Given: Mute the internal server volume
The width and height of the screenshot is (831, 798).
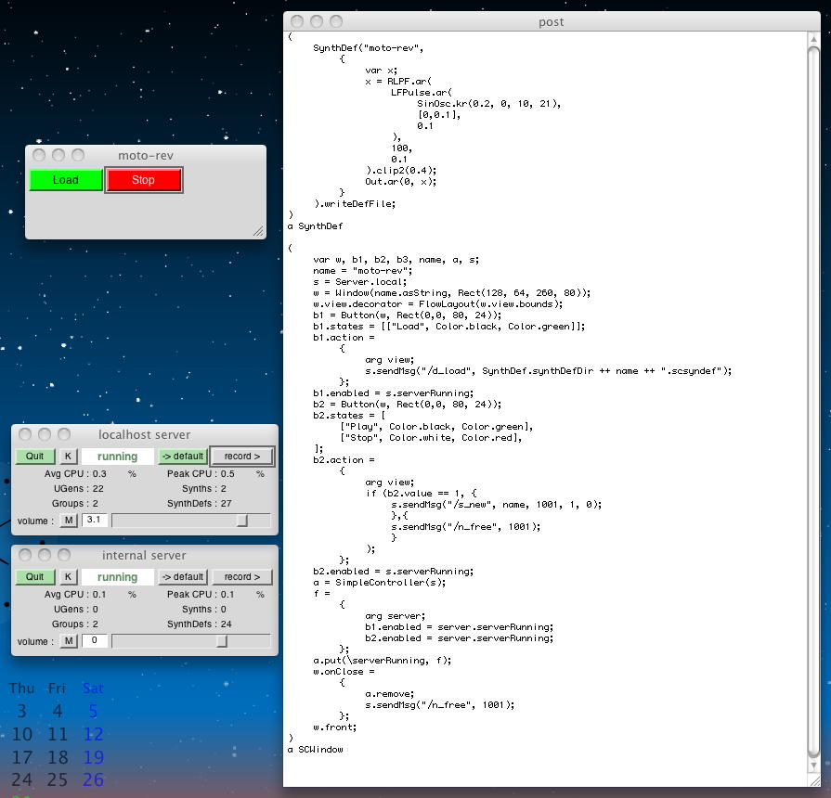Looking at the screenshot, I should [69, 641].
